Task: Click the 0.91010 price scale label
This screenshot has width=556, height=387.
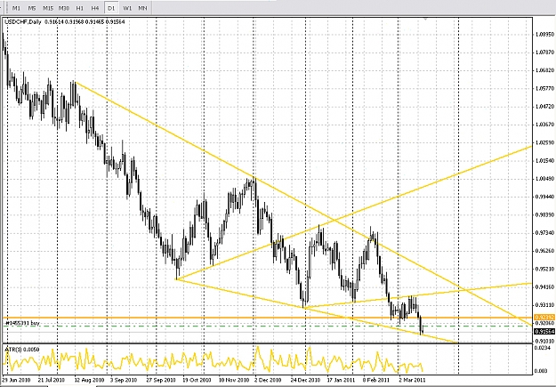Action: click(544, 341)
